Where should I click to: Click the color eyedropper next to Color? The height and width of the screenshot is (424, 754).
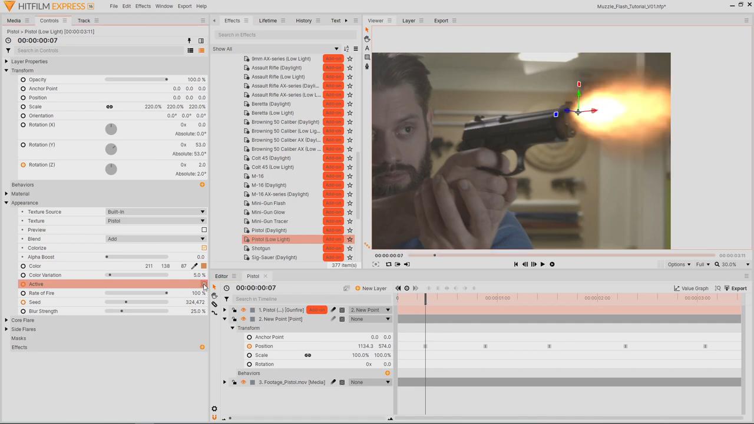pyautogui.click(x=194, y=266)
